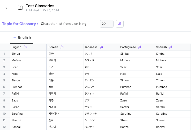Select the Japanese column header
The image size is (191, 130).
click(x=101, y=47)
